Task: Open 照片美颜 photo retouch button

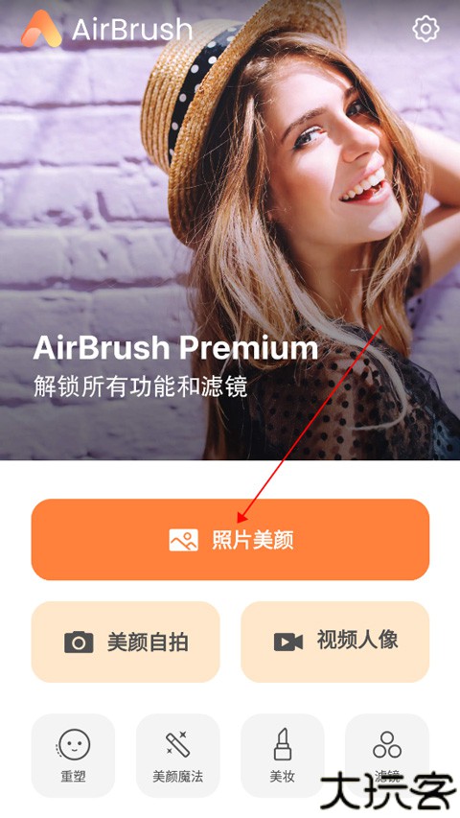Action: (230, 540)
